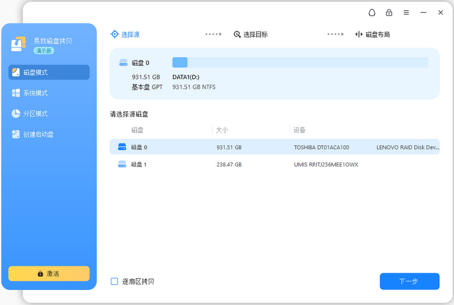Sort by the 大小 column header
Viewport: 454px width, 305px height.
222,130
